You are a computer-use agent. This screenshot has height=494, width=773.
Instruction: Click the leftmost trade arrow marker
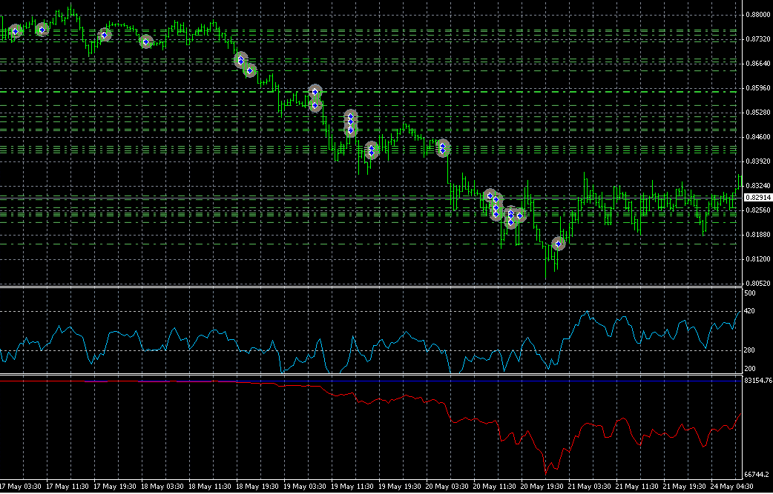click(16, 32)
